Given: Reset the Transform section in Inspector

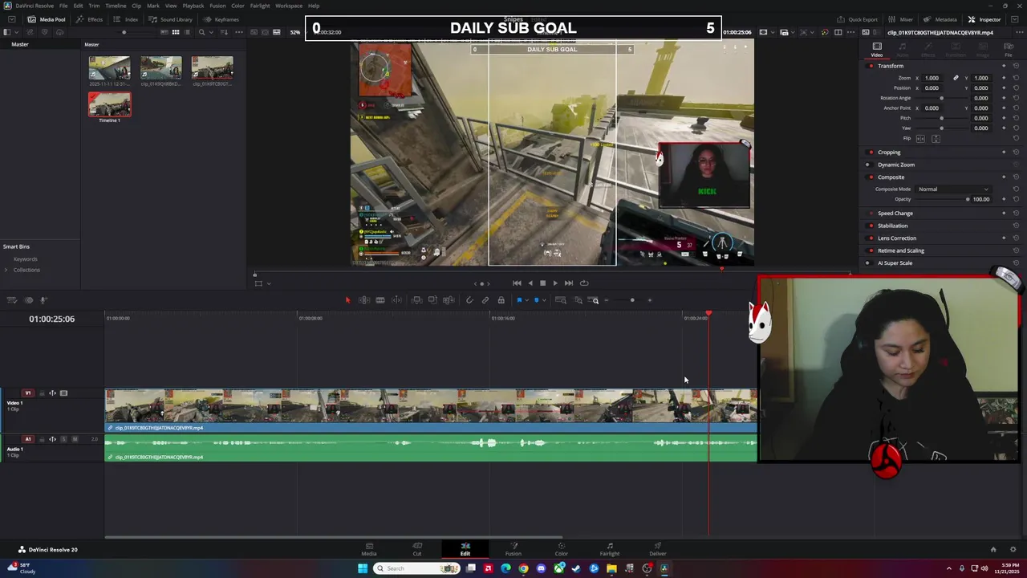Looking at the screenshot, I should (x=1016, y=66).
